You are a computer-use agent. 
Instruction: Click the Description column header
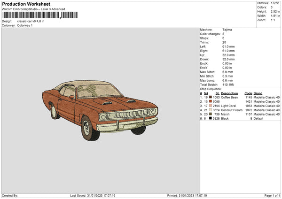pos(229,93)
